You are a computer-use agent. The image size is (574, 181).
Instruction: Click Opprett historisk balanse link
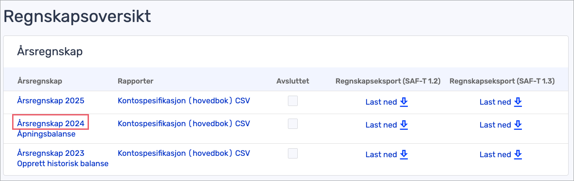(x=63, y=163)
